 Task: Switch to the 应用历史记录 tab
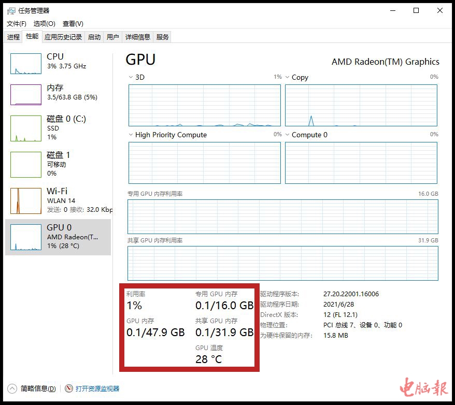pos(63,37)
